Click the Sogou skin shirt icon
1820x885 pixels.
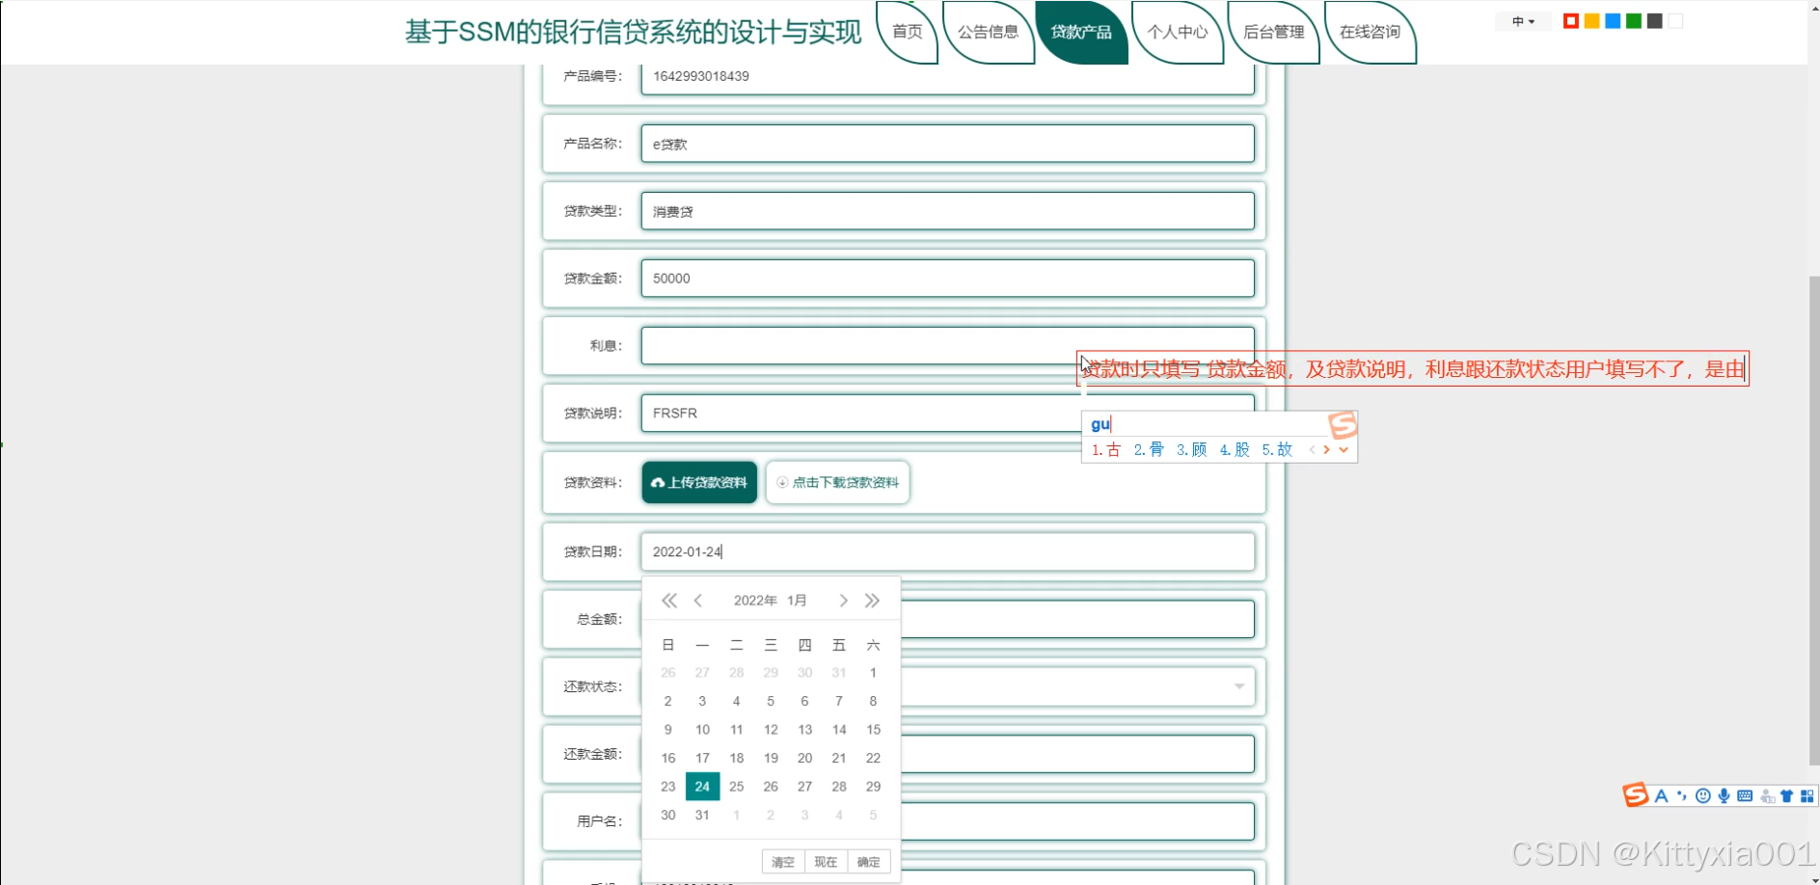tap(1787, 795)
